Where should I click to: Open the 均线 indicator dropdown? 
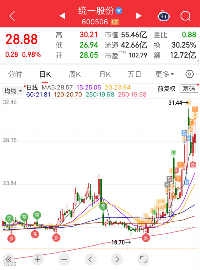(13, 91)
